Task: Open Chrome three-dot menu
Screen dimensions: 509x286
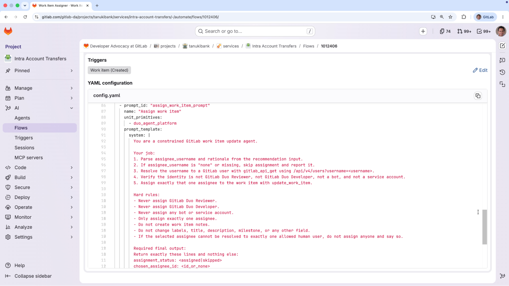Action: pos(503,17)
